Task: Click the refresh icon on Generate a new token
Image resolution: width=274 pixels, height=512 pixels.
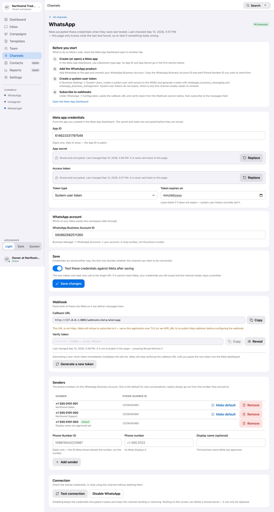Action: point(57,364)
